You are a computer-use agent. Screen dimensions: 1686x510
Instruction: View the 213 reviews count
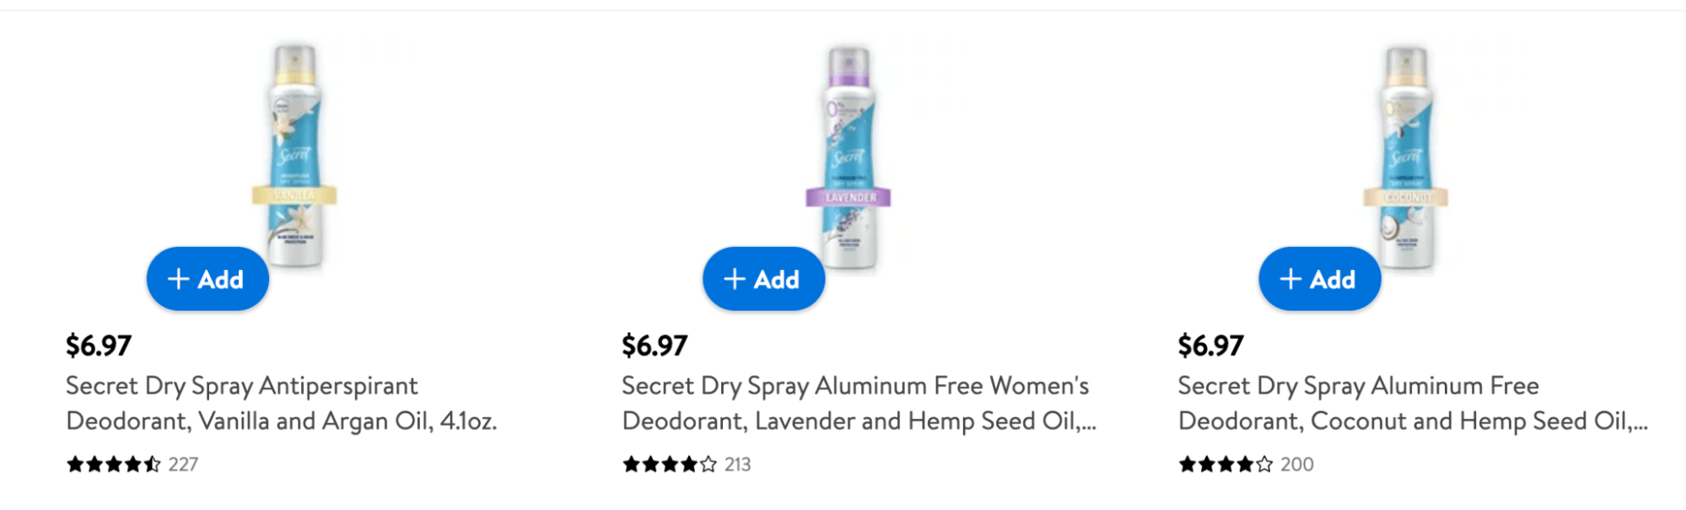[737, 464]
